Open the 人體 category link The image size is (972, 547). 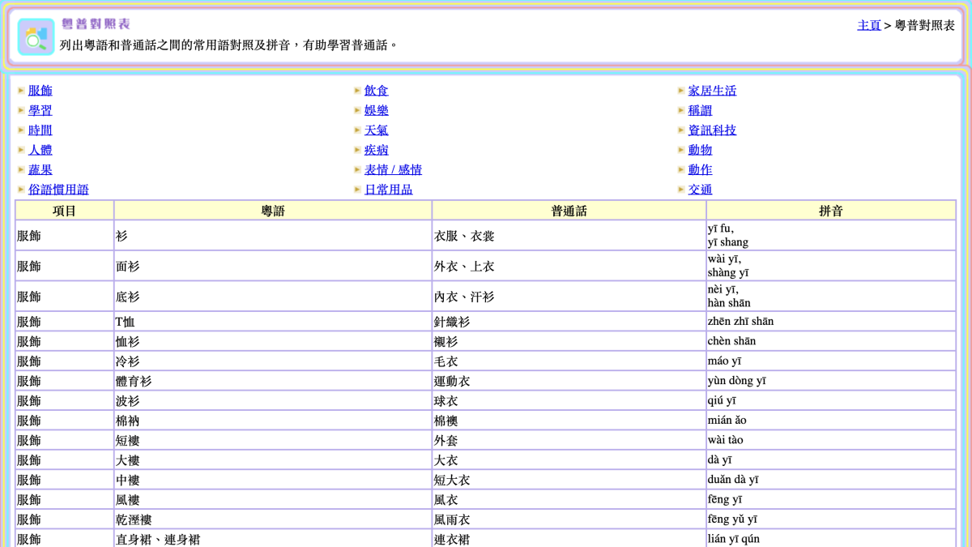pyautogui.click(x=40, y=150)
